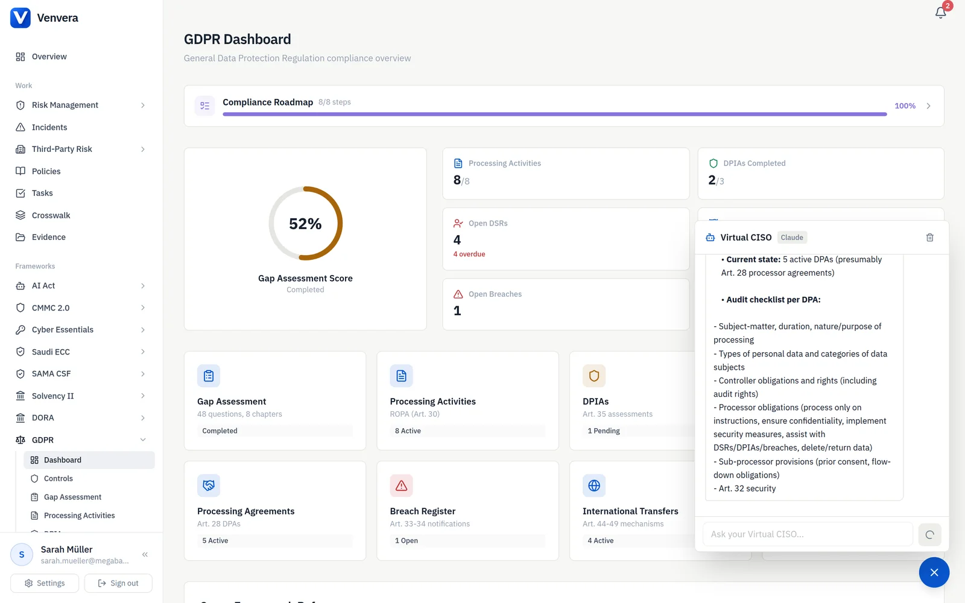
Task: Click the International Transfers globe card icon
Action: [594, 485]
